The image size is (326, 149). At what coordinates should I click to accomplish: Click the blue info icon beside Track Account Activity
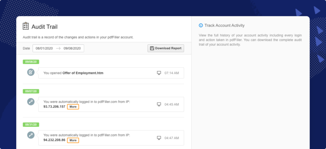201,25
